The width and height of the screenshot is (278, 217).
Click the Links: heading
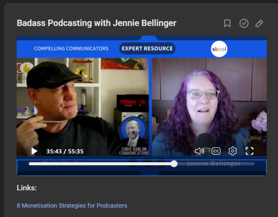click(x=27, y=188)
